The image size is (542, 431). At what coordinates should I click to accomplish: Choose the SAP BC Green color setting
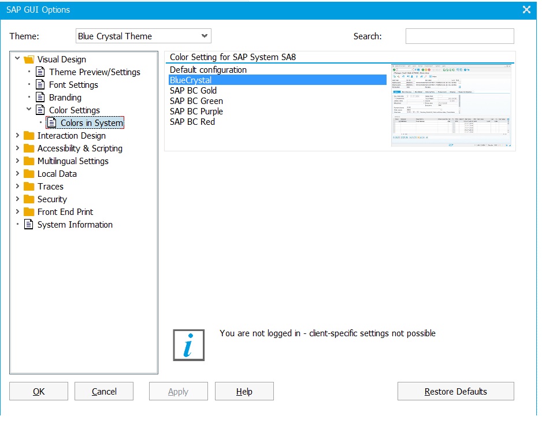(277, 101)
